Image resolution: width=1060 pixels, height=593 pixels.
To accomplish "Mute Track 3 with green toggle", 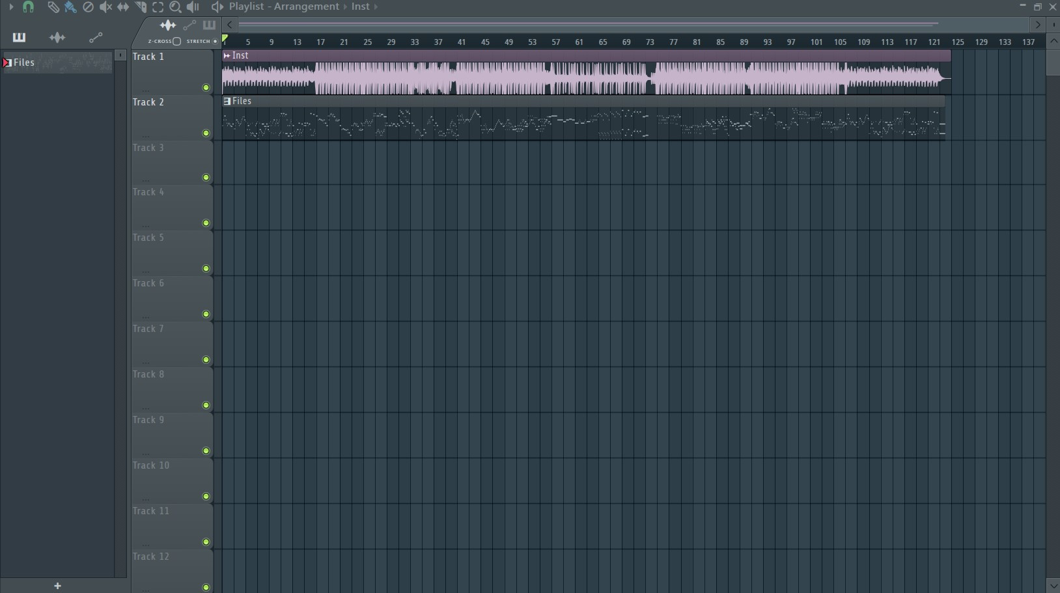I will point(206,178).
